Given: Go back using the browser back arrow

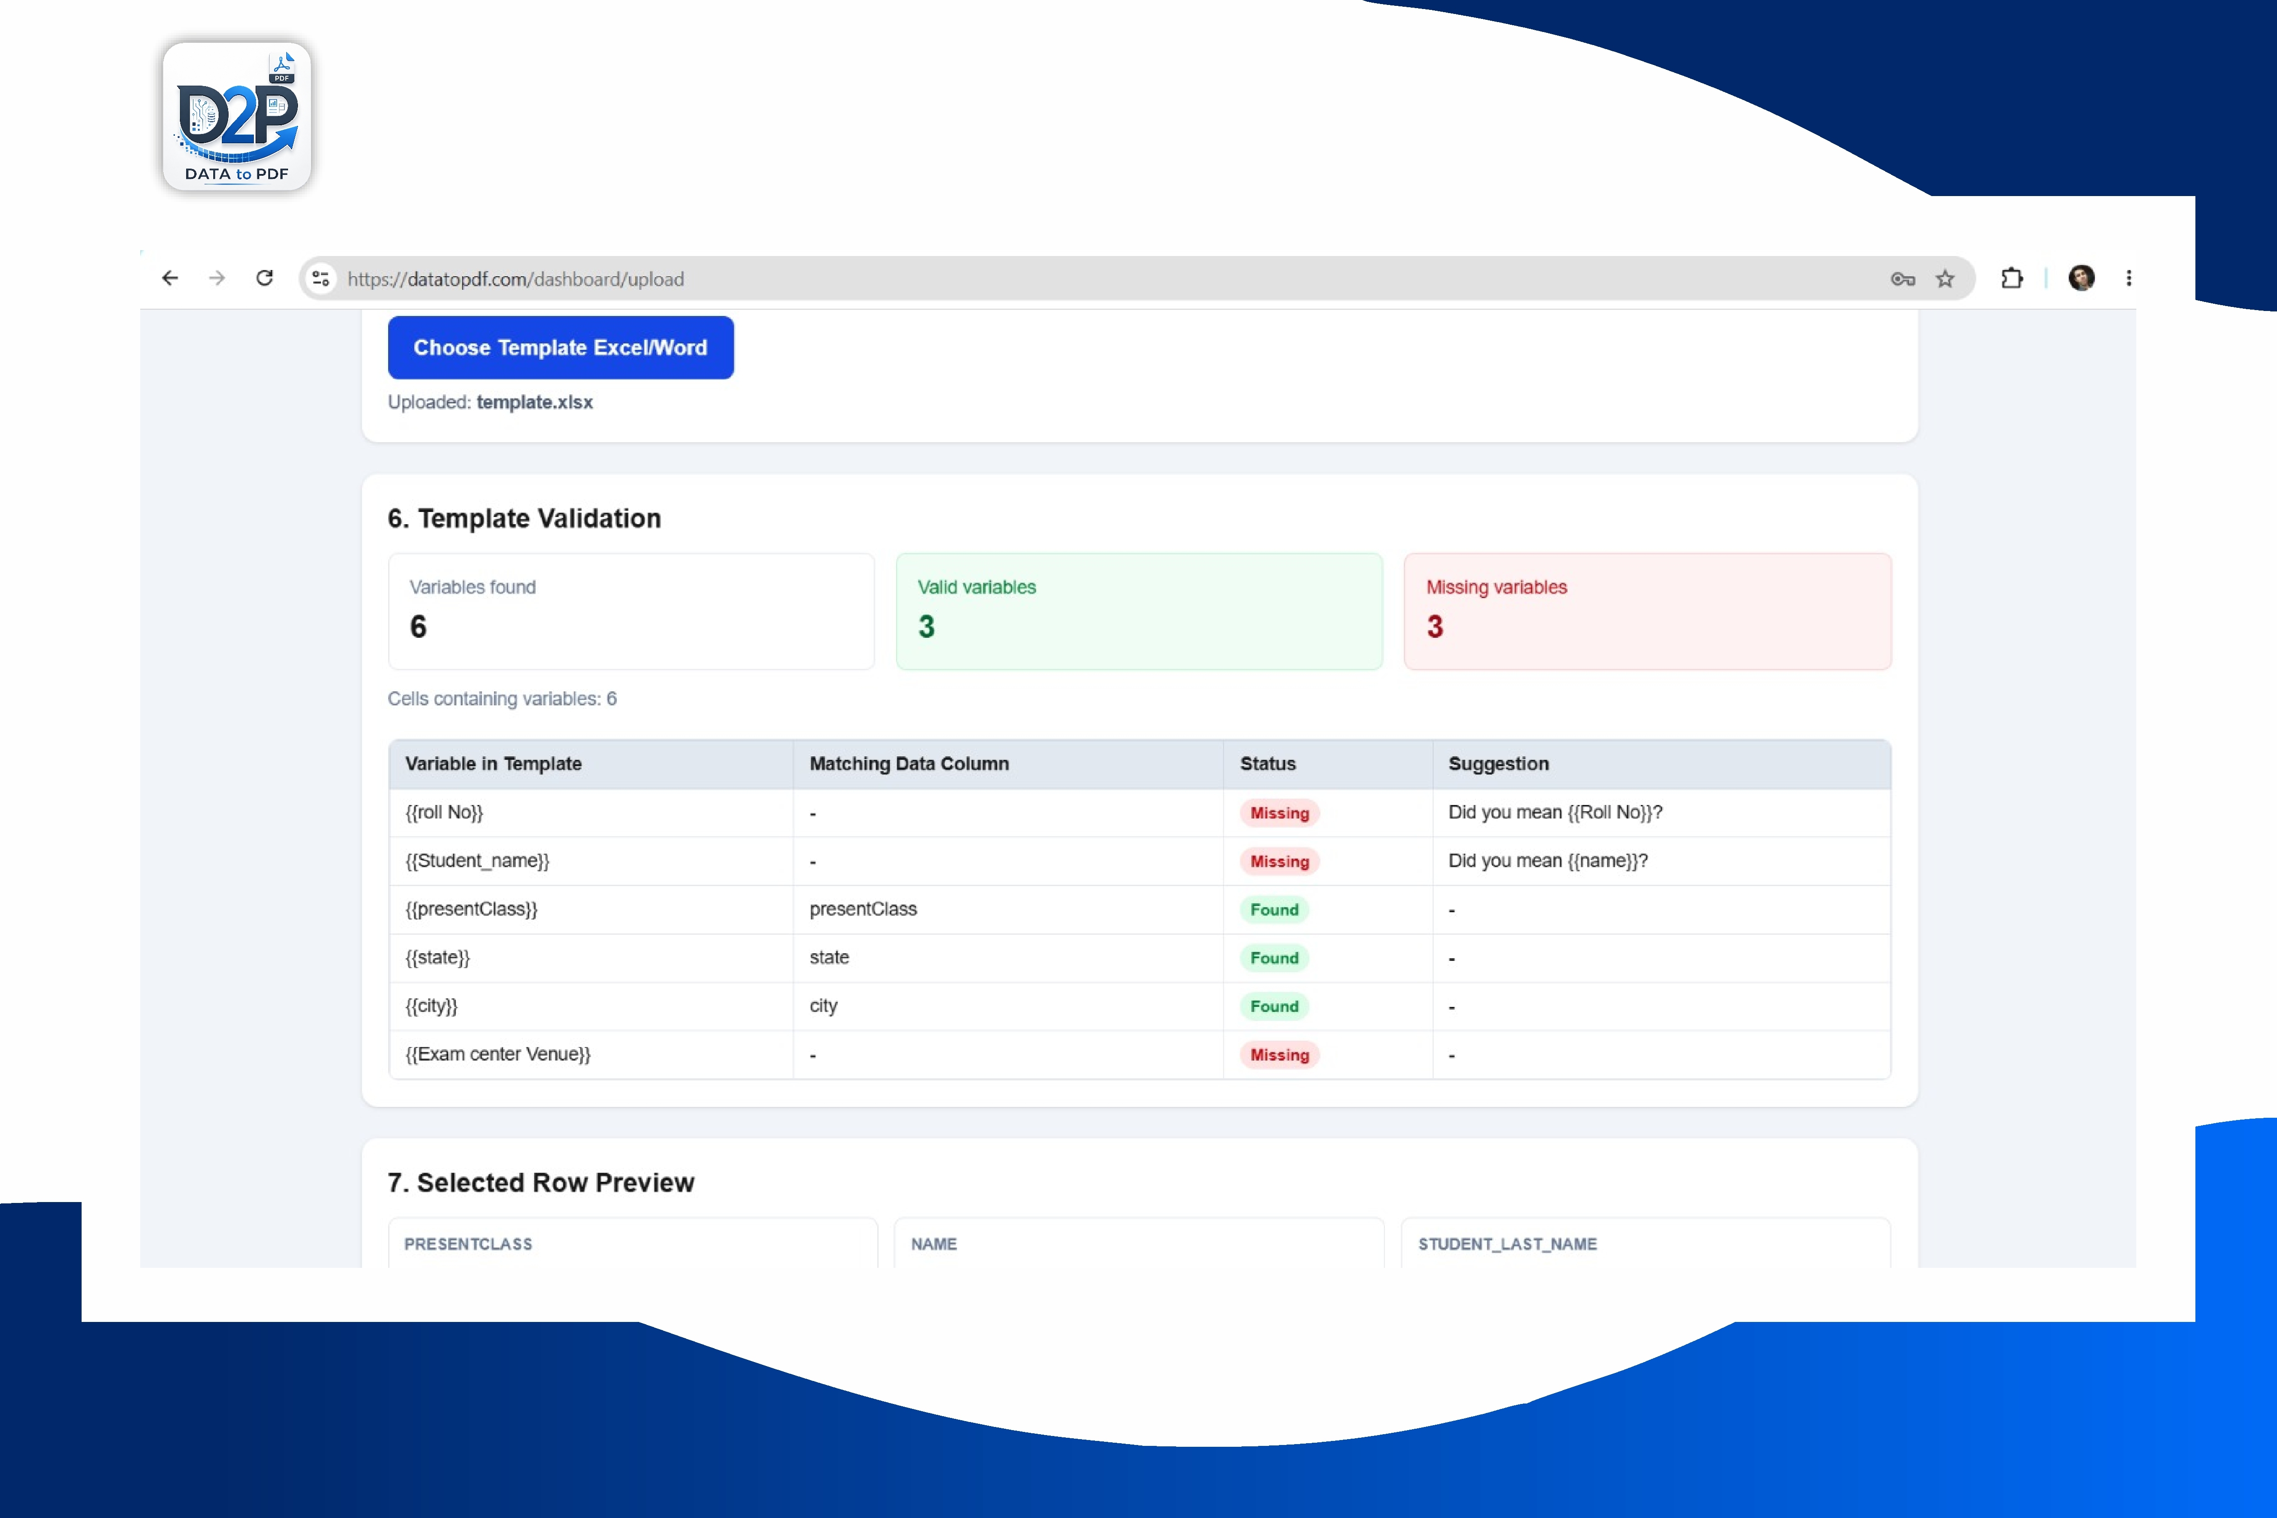Looking at the screenshot, I should (170, 279).
